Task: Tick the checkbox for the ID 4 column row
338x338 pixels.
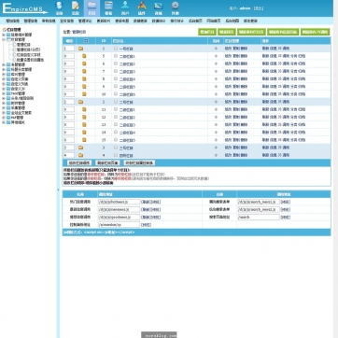Action: (116, 155)
